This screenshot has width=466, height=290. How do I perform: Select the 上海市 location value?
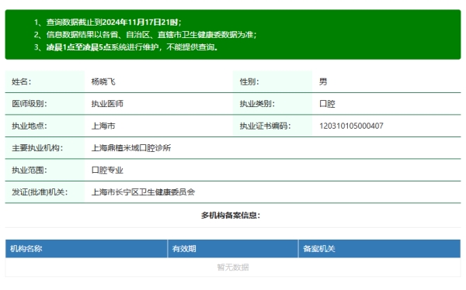coord(103,126)
